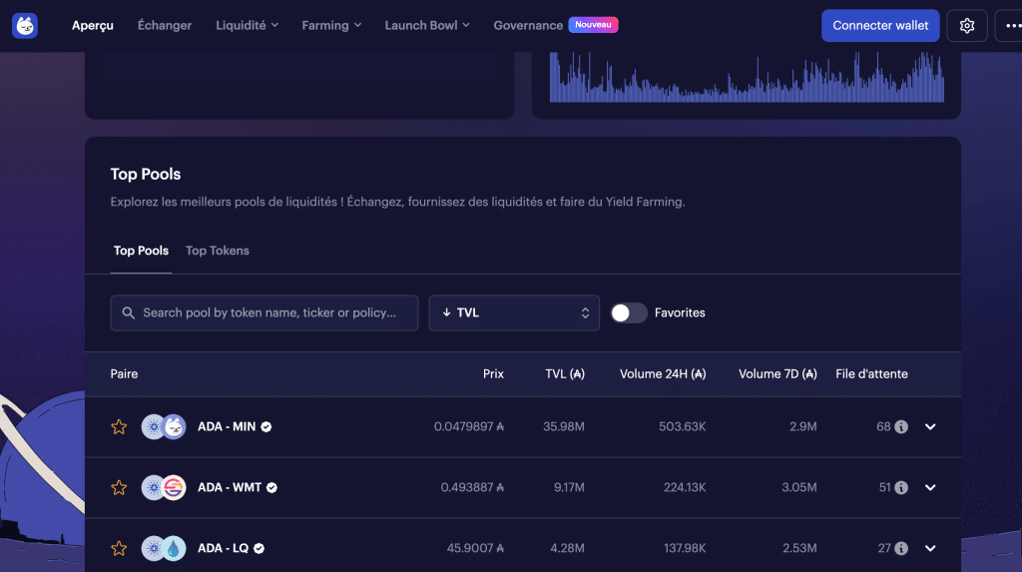Click the Volume 7D column header
This screenshot has width=1022, height=572.
(777, 373)
